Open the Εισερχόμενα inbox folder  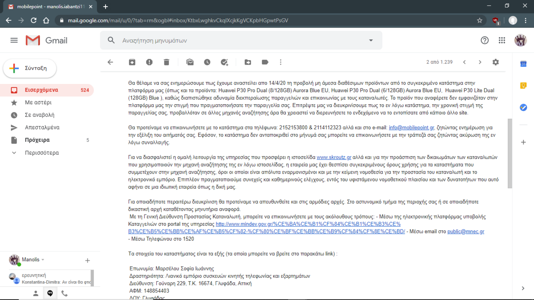(x=47, y=90)
